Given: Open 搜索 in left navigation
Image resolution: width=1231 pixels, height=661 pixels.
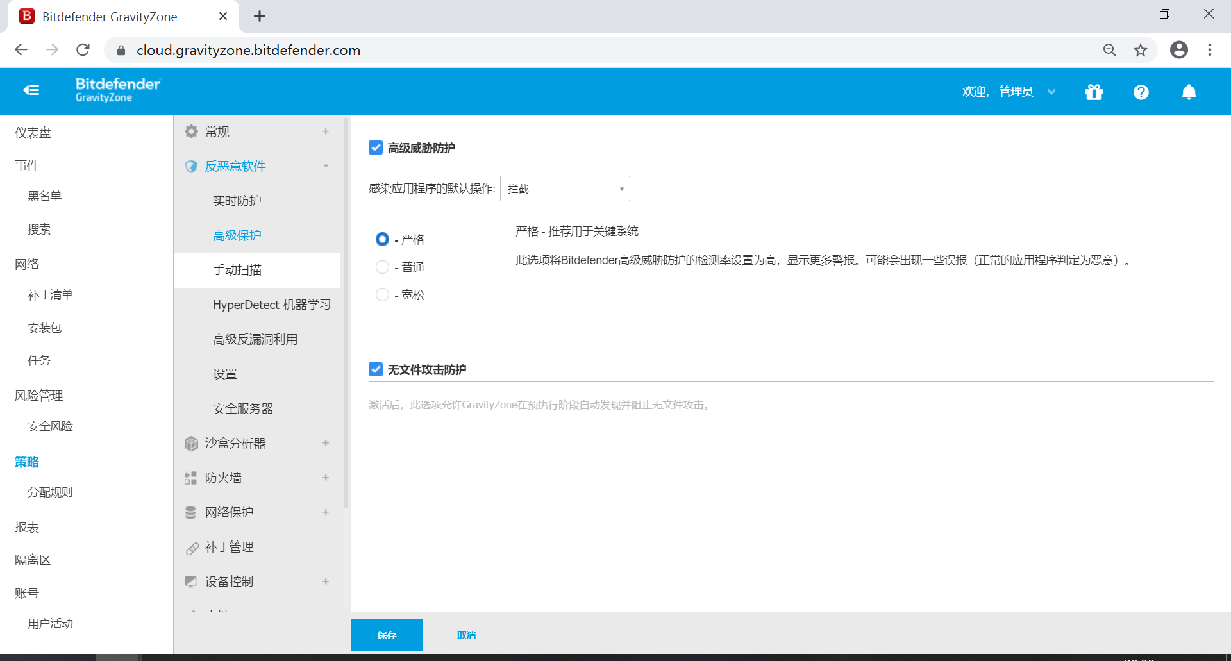Looking at the screenshot, I should (x=38, y=229).
